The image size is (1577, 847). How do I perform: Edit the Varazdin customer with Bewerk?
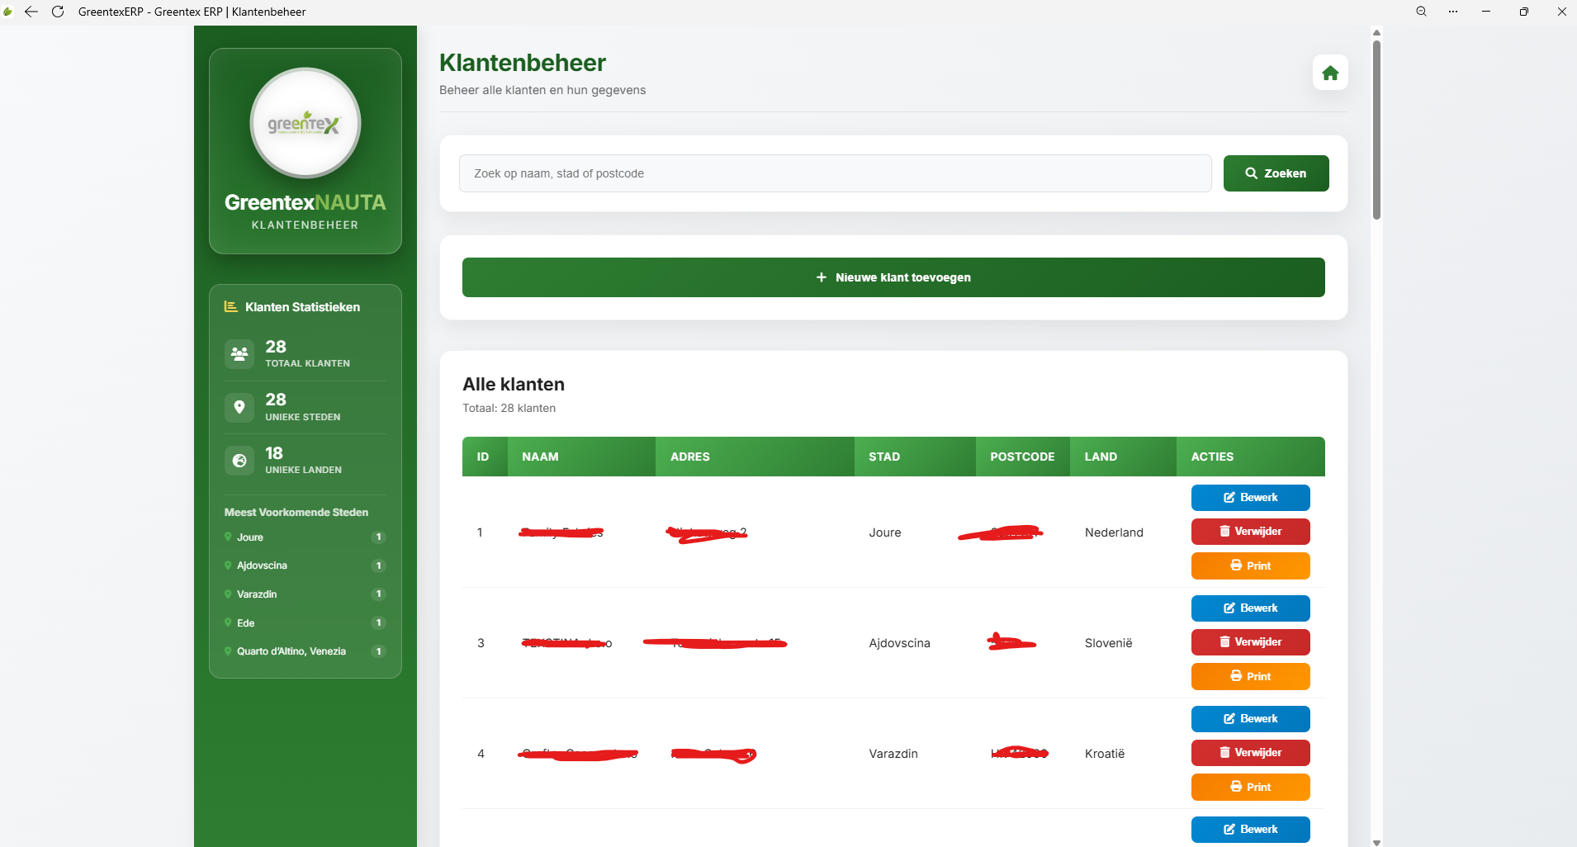(x=1250, y=719)
